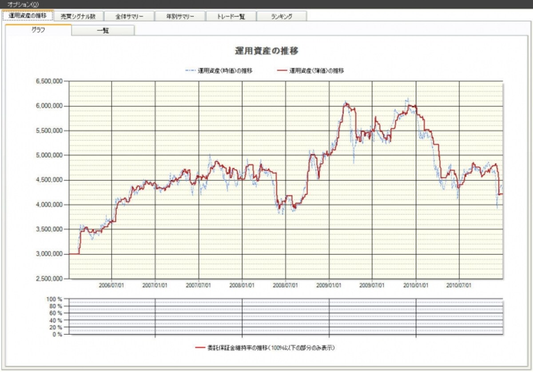The image size is (533, 372).
Task: Switch to the トレード一覧 tab
Action: click(231, 16)
